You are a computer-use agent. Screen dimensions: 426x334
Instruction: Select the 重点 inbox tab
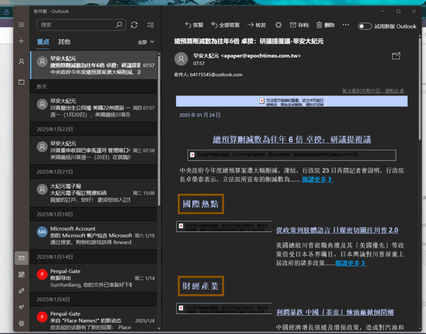click(43, 42)
